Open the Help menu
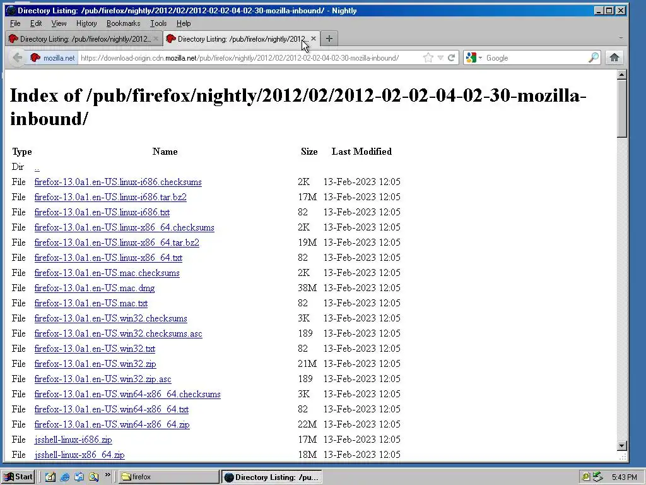The height and width of the screenshot is (485, 646). (x=184, y=23)
